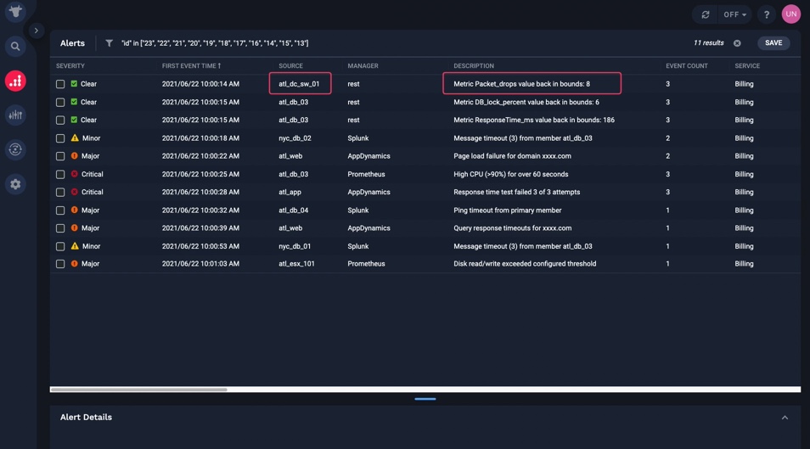The height and width of the screenshot is (449, 810).
Task: Open the OFF auto-refresh dropdown
Action: tap(735, 14)
